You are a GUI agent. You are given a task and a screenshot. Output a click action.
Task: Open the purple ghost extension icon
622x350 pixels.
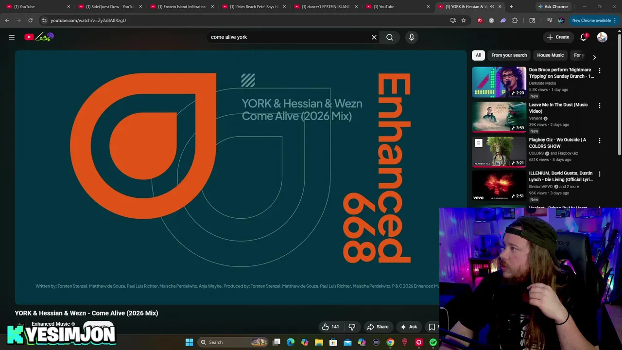pos(503,20)
